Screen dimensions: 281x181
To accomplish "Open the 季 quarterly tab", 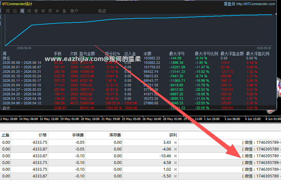I will tap(36, 11).
